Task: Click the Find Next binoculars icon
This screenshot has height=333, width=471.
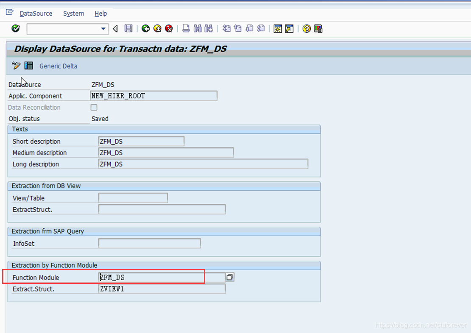Action: click(x=209, y=28)
